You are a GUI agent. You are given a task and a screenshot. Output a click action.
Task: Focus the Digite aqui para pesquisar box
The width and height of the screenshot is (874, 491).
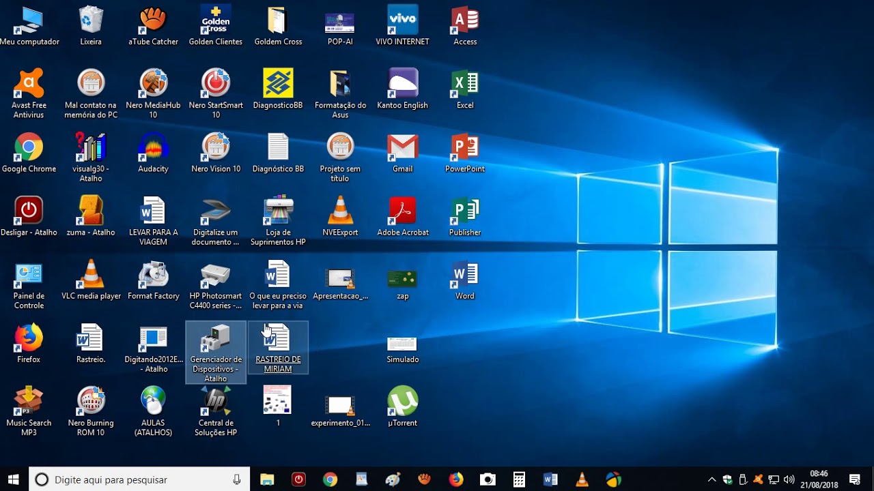139,479
